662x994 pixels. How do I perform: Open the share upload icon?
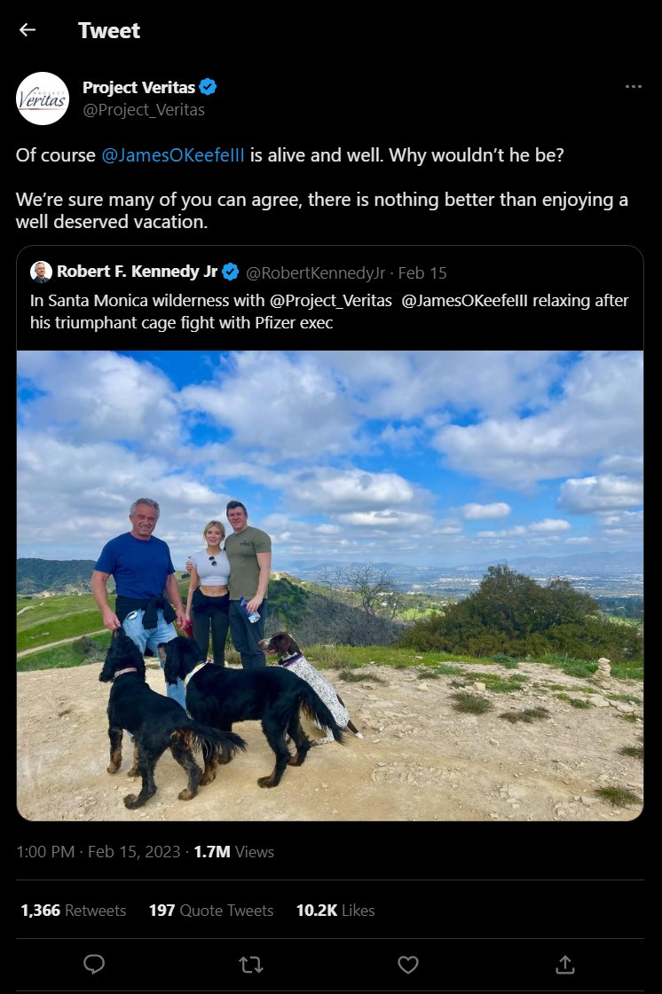coord(565,965)
